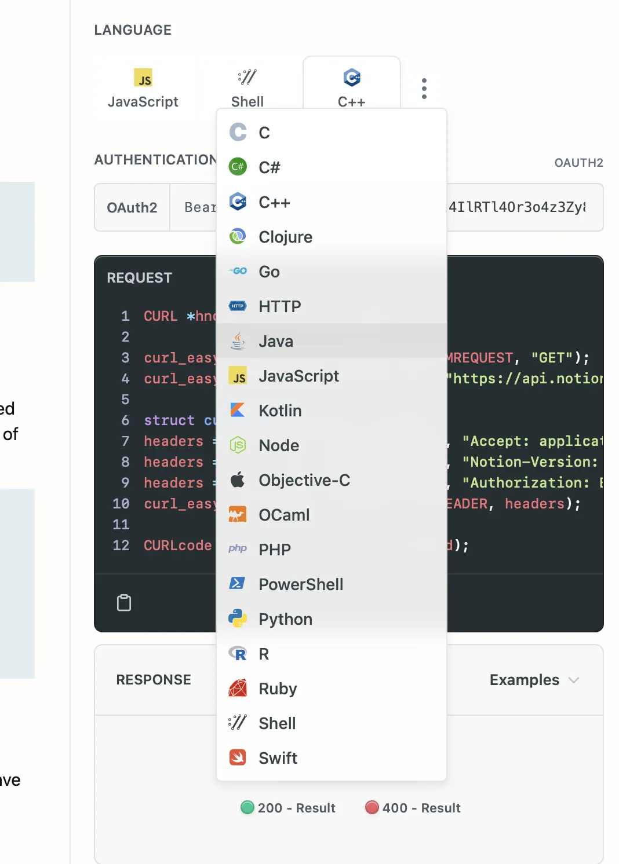Click the Bearer token input field
Image resolution: width=619 pixels, height=864 pixels.
(x=387, y=207)
